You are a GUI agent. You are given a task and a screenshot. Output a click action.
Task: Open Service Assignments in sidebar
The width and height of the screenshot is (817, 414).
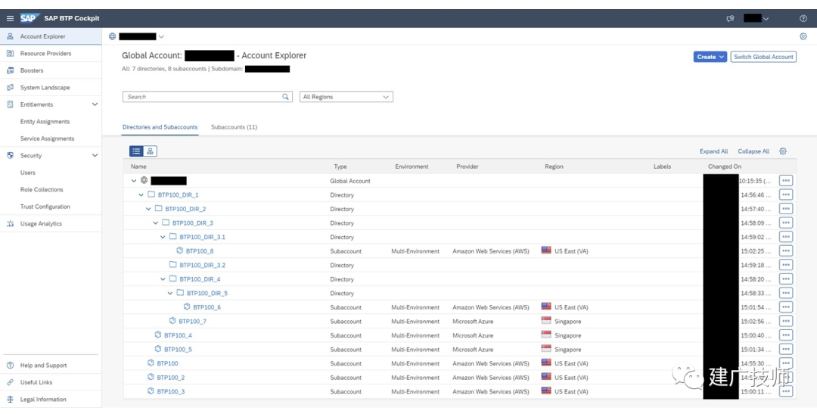[48, 139]
